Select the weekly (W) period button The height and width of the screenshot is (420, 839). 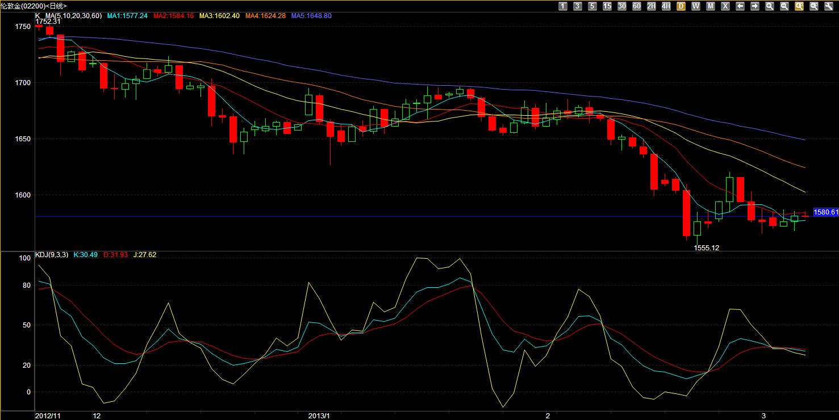tap(696, 6)
